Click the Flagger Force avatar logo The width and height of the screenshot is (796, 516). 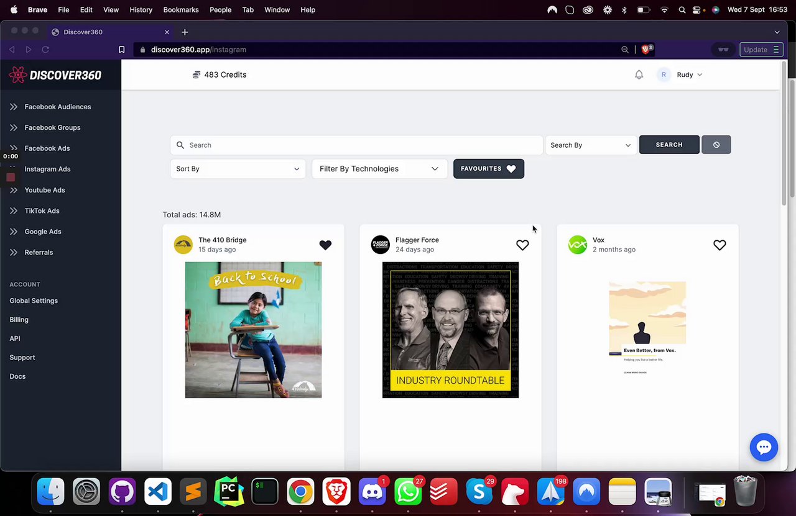coord(381,245)
